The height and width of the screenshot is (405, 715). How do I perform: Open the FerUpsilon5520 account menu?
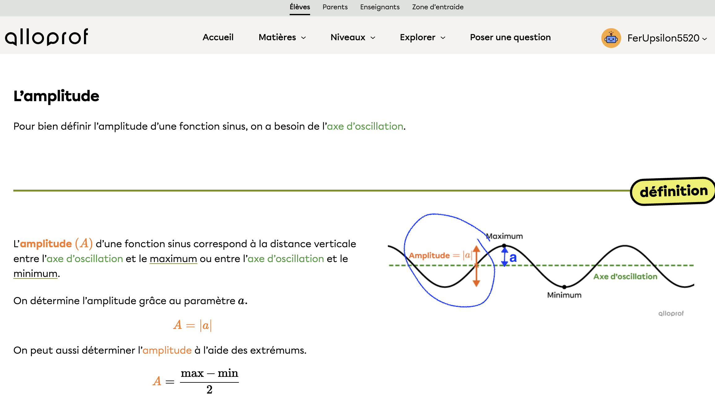pyautogui.click(x=667, y=38)
